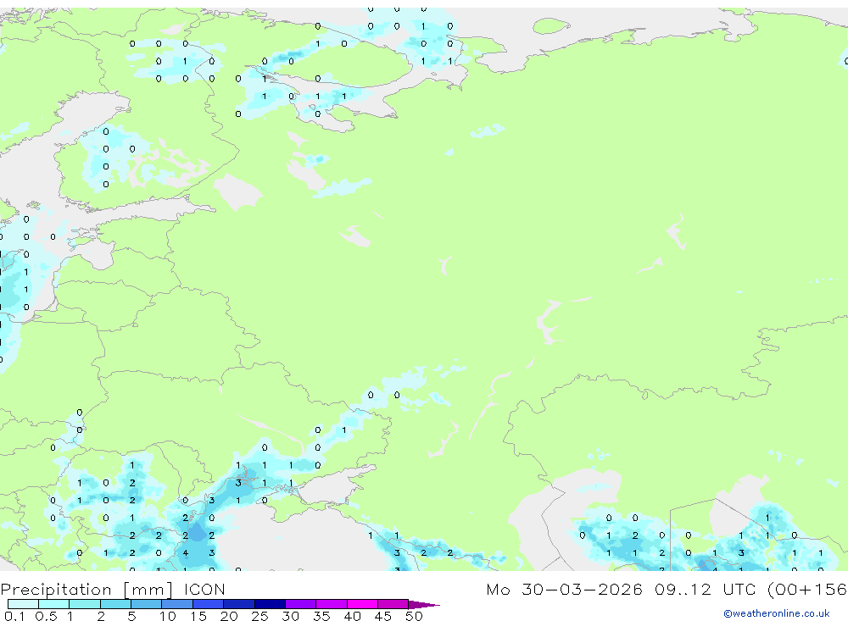848x621 pixels.
Task: Click the 'ICON' model name label
Action: coord(204,589)
